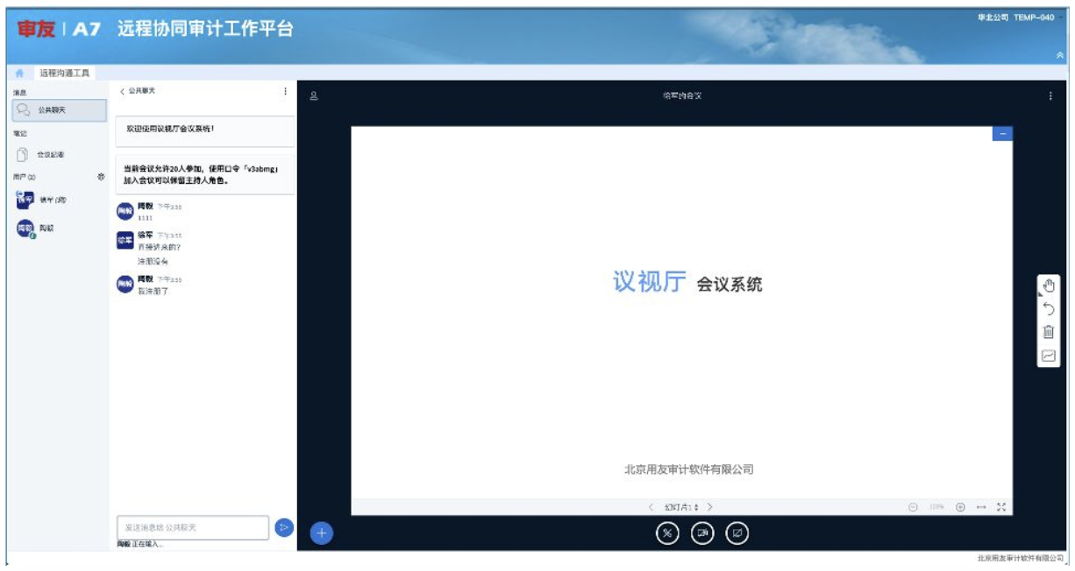Click the trash icon to clear annotations
The width and height of the screenshot is (1075, 571).
pyautogui.click(x=1049, y=333)
